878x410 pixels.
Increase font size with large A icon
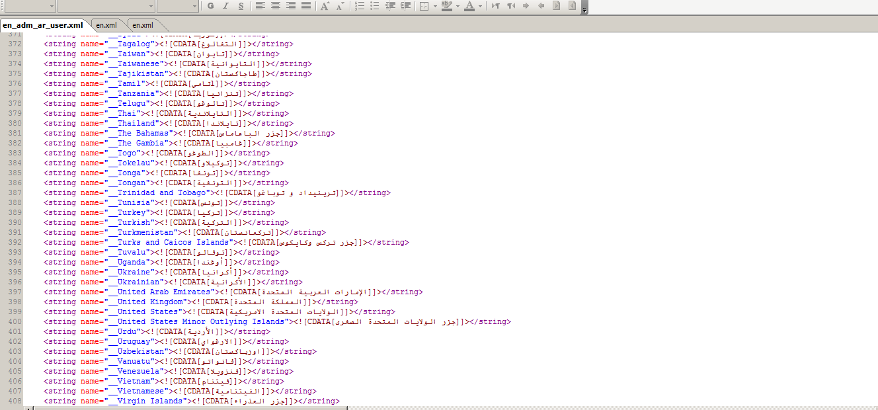[x=325, y=6]
